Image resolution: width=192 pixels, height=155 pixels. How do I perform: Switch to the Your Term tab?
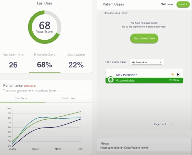point(21,98)
